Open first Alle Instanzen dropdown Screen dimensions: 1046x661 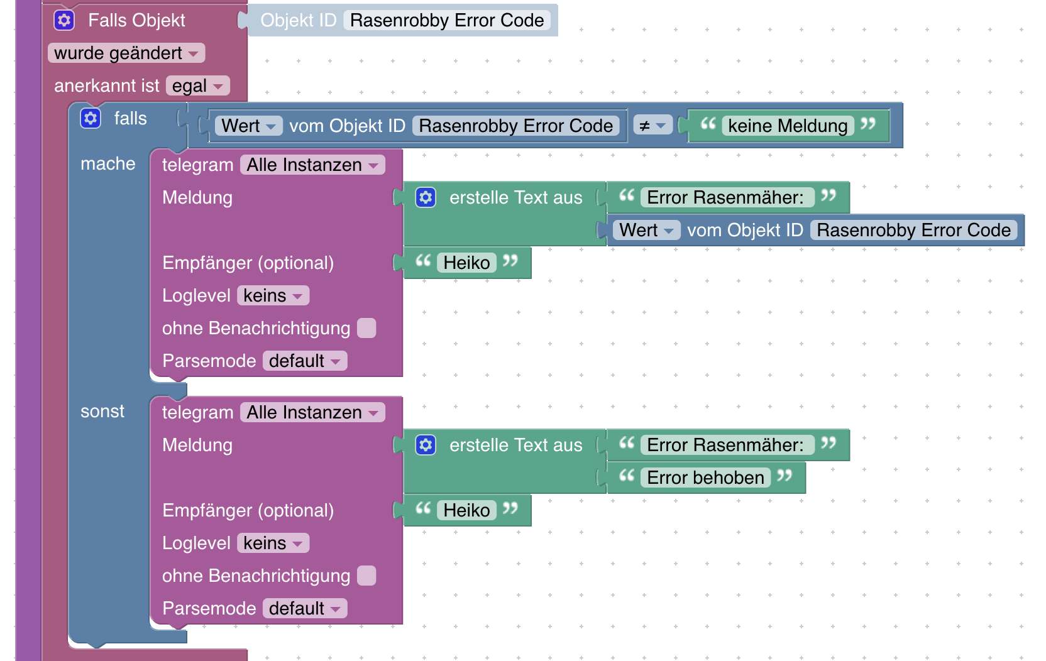pyautogui.click(x=312, y=165)
